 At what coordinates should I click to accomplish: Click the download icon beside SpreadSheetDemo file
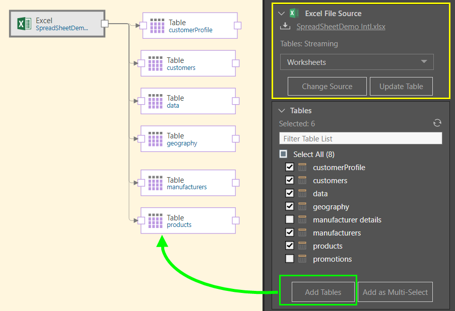point(285,26)
